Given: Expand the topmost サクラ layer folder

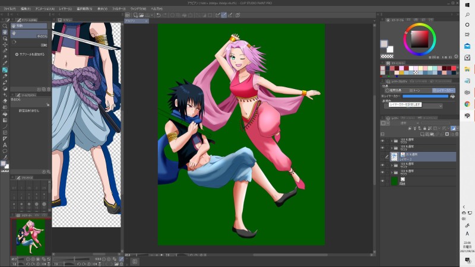Looking at the screenshot, I should (392, 141).
